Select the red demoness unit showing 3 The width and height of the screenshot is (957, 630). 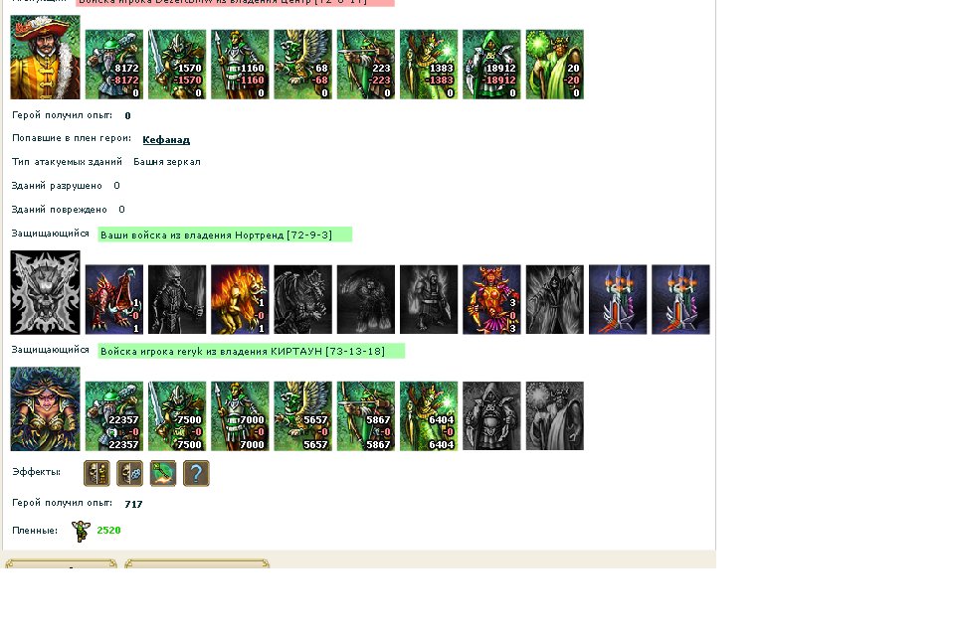[491, 299]
